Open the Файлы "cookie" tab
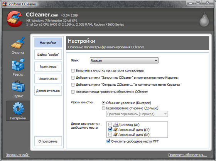216x161 pixels. pyautogui.click(x=48, y=55)
